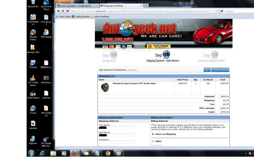
Task: Open the Firefox application menu button
Action: (63, 1)
